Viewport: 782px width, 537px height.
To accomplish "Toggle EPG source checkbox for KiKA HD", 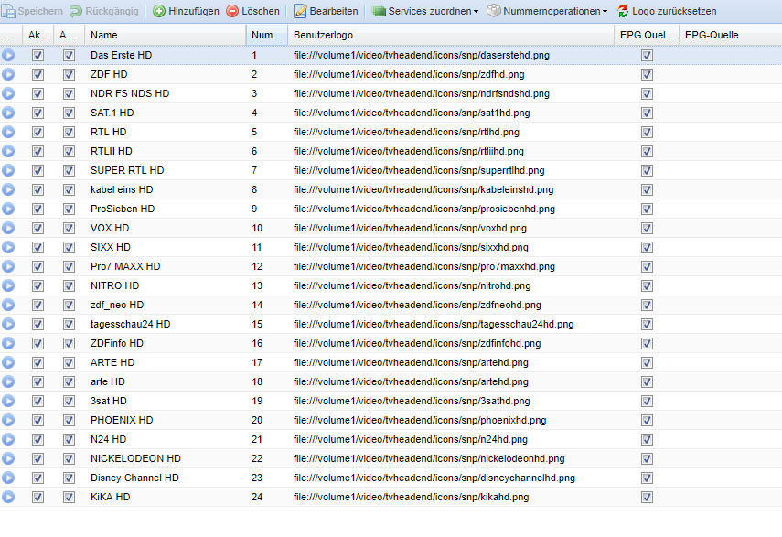I will coord(647,497).
